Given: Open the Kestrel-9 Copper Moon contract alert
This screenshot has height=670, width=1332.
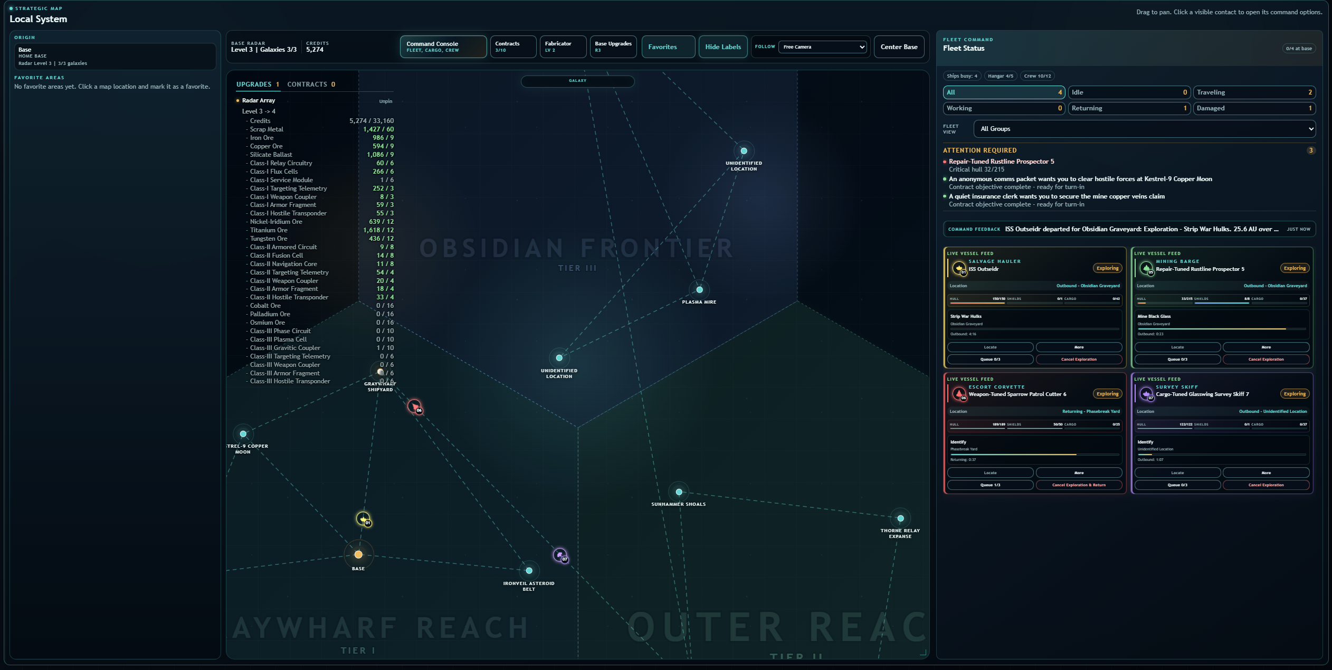Looking at the screenshot, I should point(1128,183).
